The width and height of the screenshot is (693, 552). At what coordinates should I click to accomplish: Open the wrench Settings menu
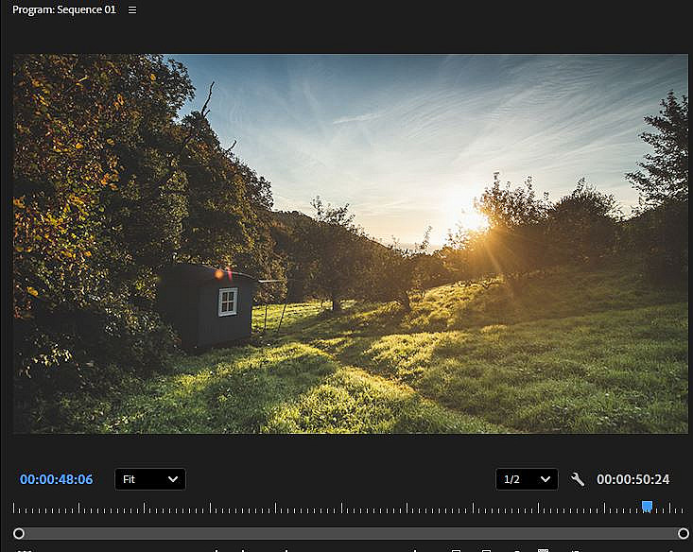click(578, 479)
